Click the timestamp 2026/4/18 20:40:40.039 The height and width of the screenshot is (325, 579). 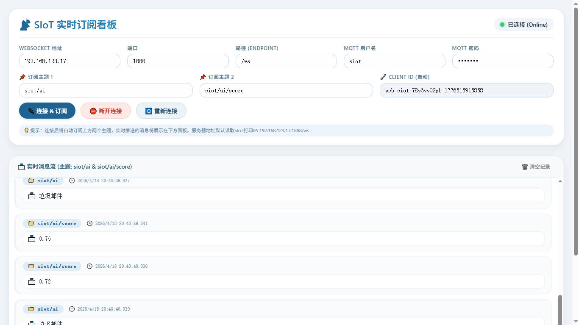[103, 309]
